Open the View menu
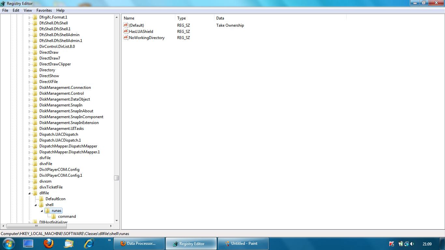This screenshot has height=250, width=445. (x=28, y=10)
